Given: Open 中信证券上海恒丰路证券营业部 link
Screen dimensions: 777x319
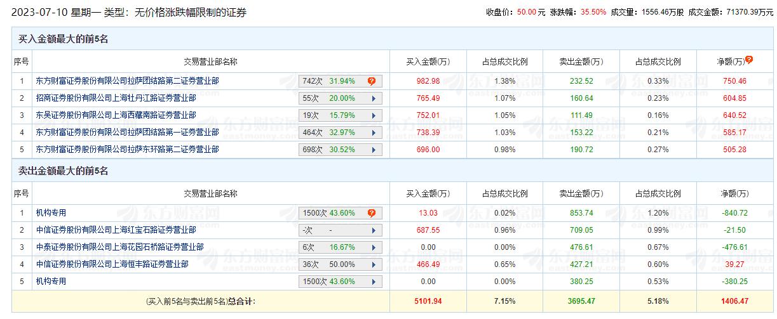Looking at the screenshot, I should 112,264.
